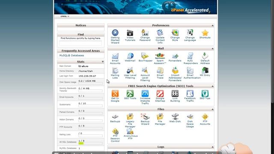Viewport: 274px width, 154px height.
Task: Click the Frequently Accessed Areas header
Action: [81, 51]
